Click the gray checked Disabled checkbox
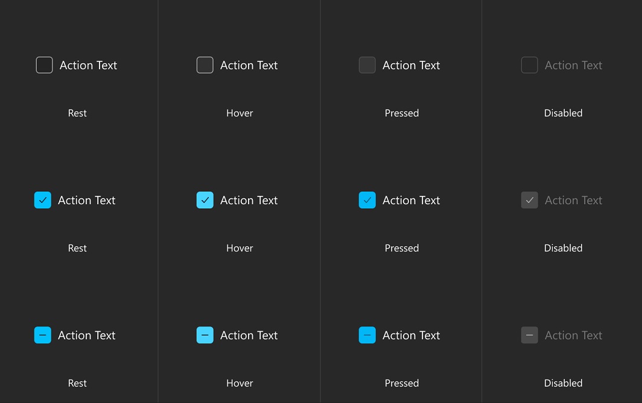 [529, 200]
